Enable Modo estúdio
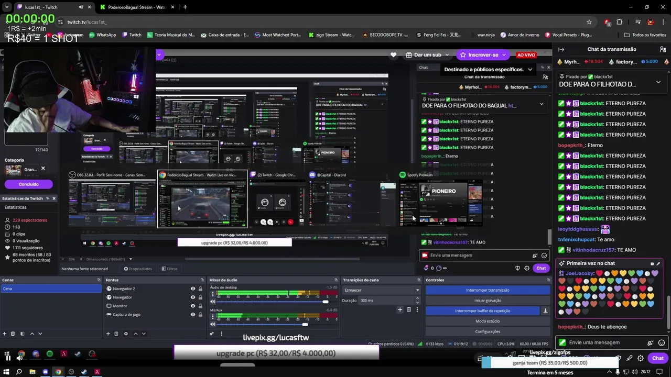671x377 pixels. coord(488,321)
